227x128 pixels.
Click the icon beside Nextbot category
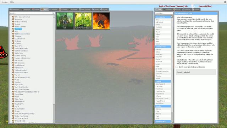pos(13,82)
